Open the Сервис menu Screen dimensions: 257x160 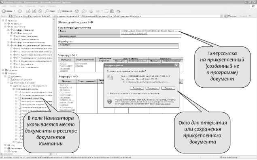click(42, 6)
